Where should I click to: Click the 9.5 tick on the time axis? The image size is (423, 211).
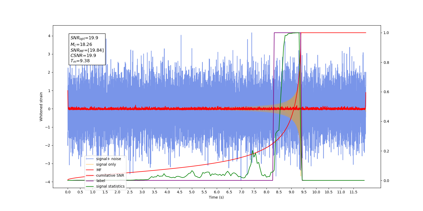[x=304, y=192]
